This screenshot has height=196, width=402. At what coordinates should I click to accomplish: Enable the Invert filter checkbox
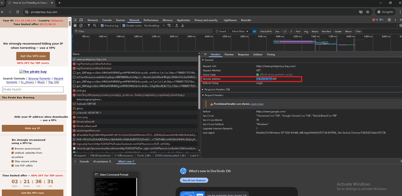[x=218, y=31]
